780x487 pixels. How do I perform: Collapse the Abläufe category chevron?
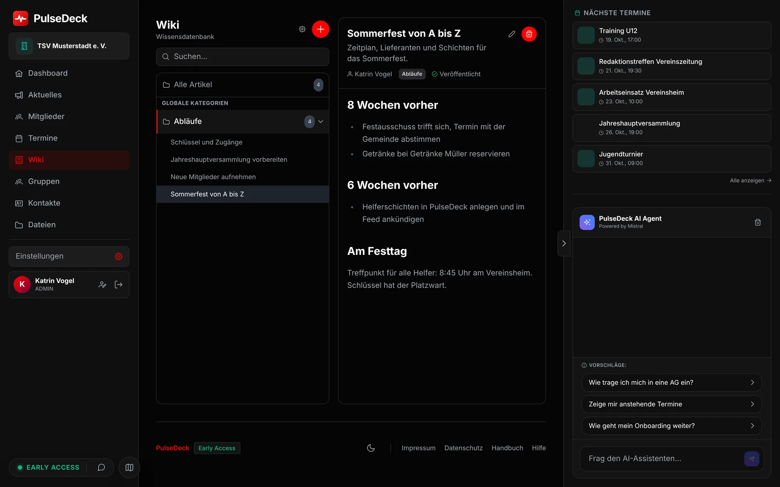321,122
